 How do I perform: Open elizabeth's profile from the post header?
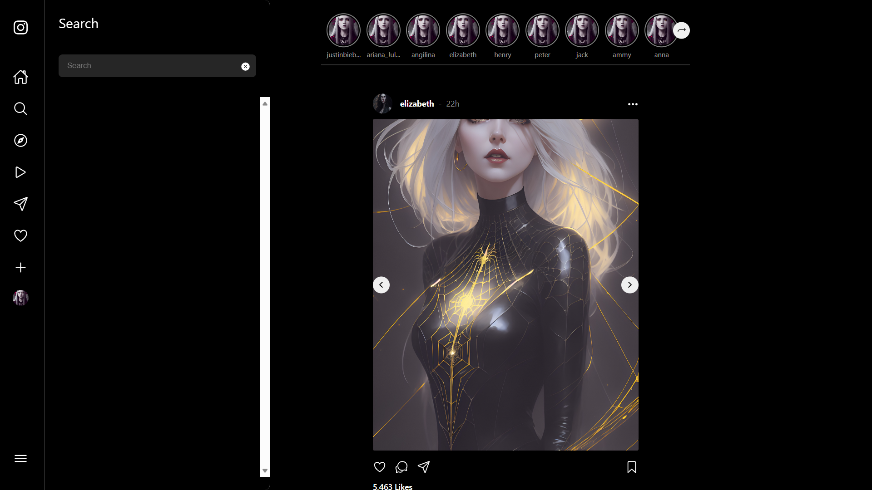[x=416, y=104]
